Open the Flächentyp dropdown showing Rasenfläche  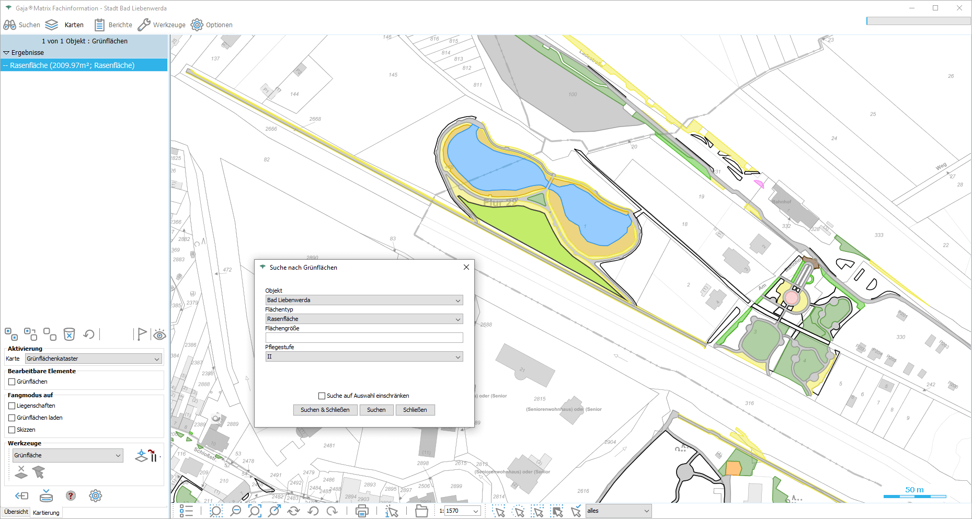click(364, 319)
